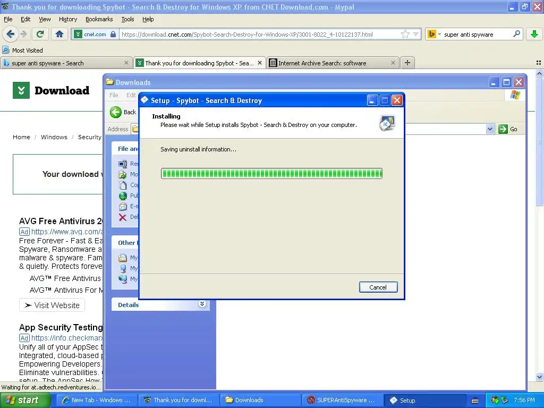The height and width of the screenshot is (408, 544).
Task: Open the Start menu
Action: (x=25, y=400)
